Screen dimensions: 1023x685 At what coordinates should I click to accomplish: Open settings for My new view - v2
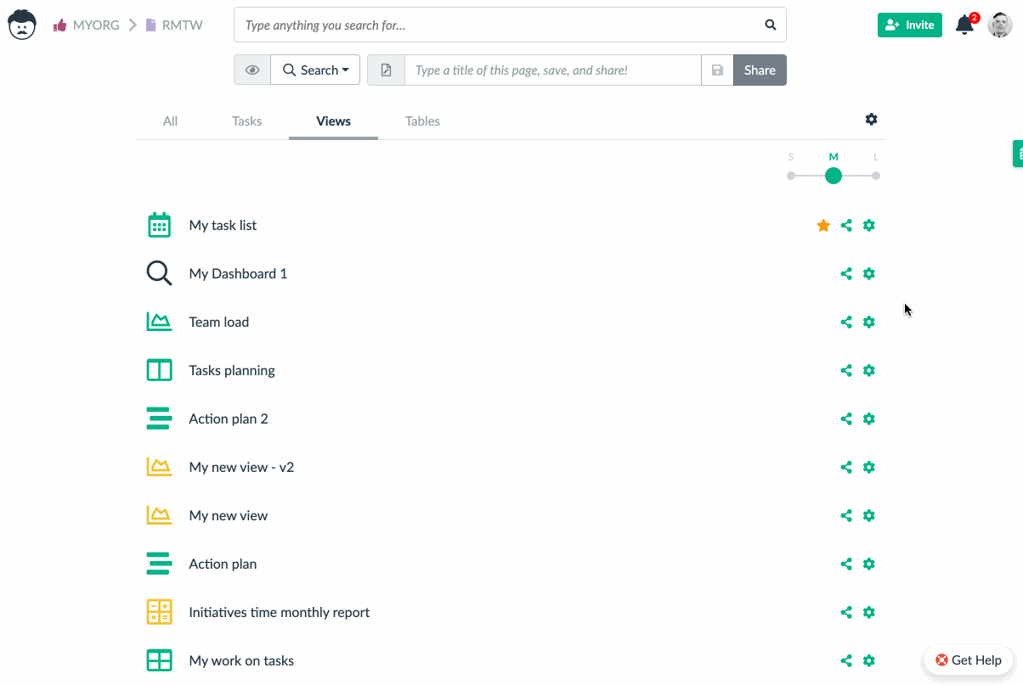point(868,467)
